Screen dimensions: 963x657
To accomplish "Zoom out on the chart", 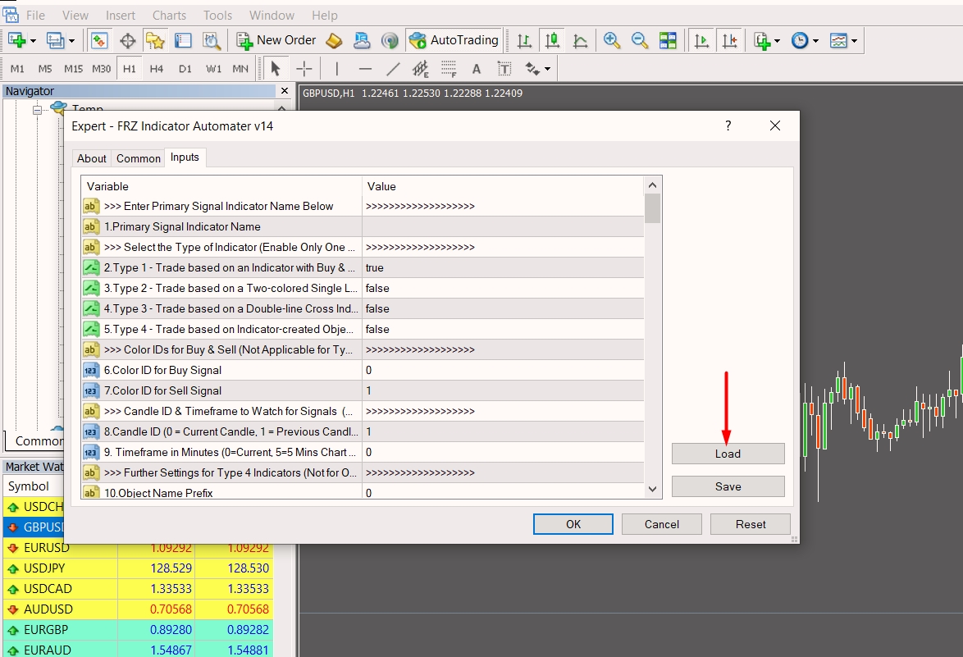I will click(639, 40).
